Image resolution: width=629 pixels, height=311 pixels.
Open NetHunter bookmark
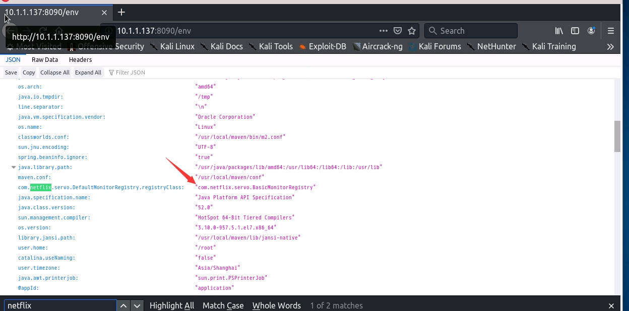click(x=491, y=46)
